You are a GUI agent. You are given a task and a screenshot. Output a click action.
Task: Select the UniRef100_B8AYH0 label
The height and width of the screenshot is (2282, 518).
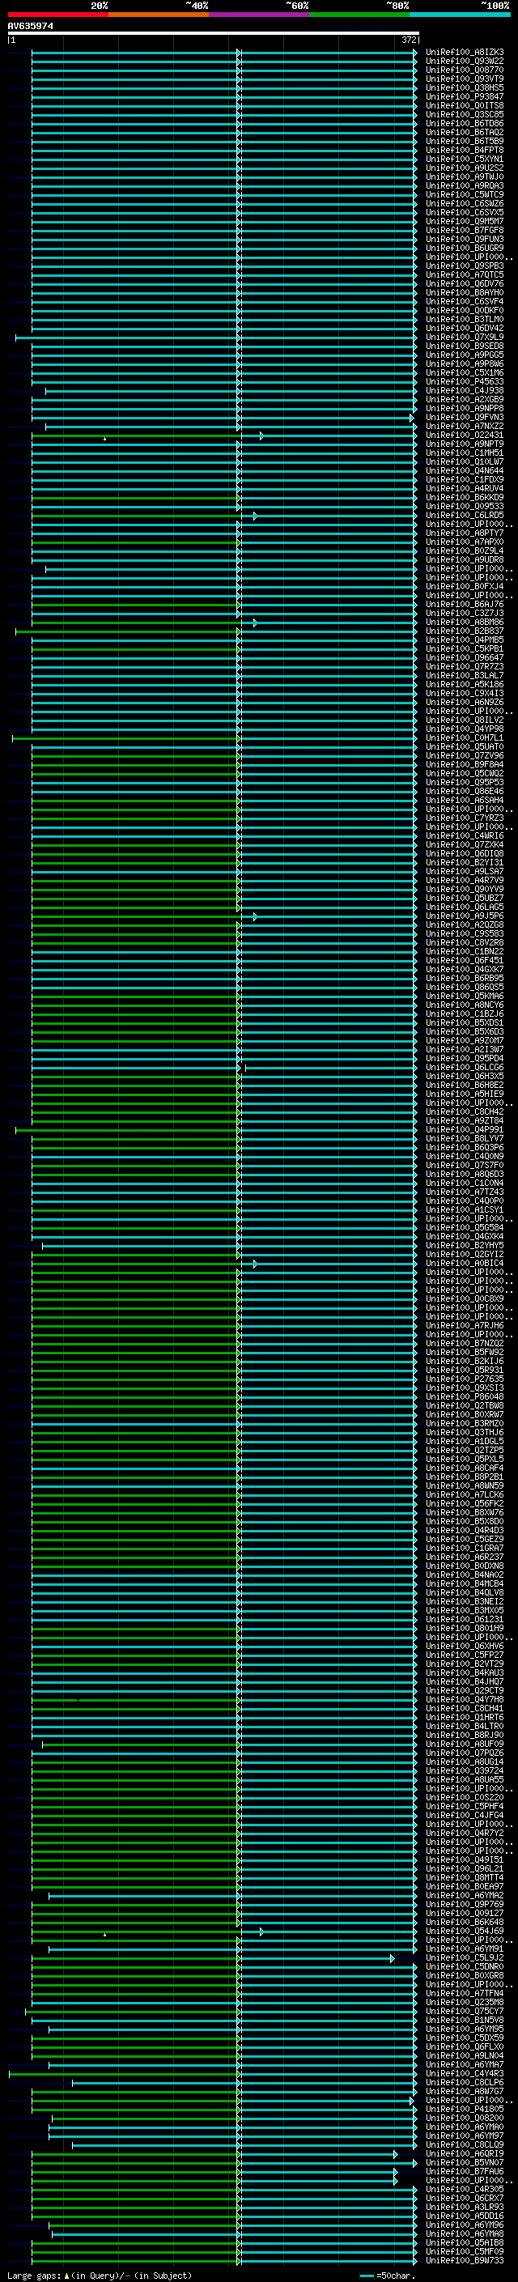(465, 292)
